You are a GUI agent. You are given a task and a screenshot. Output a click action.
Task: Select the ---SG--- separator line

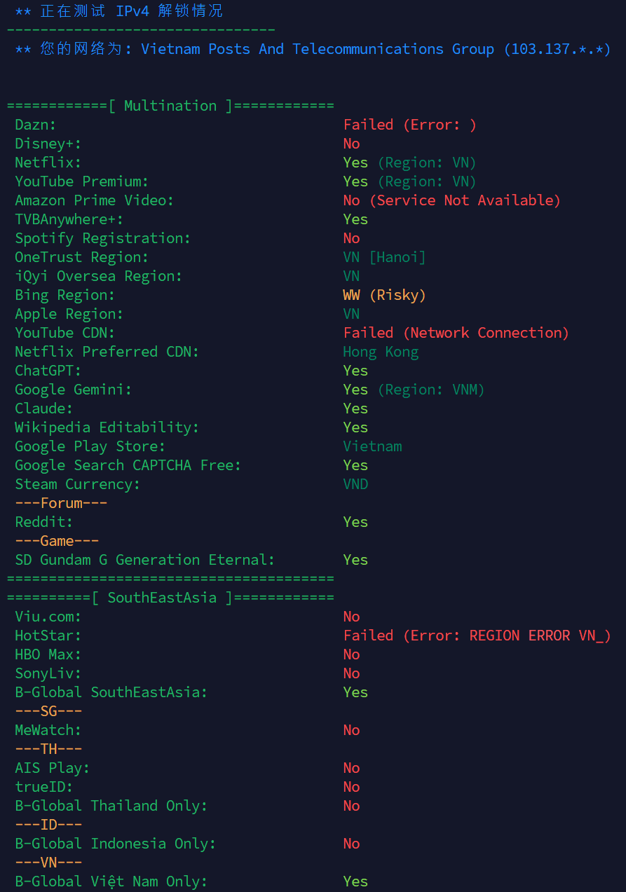[x=48, y=711]
